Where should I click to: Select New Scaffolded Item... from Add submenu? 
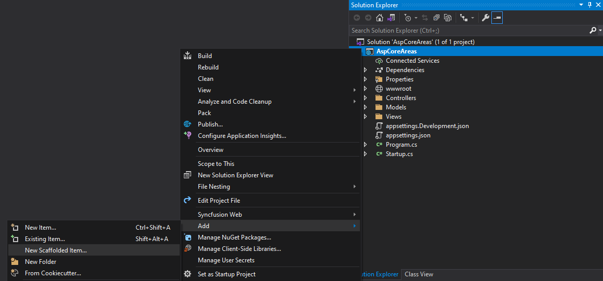(x=56, y=250)
